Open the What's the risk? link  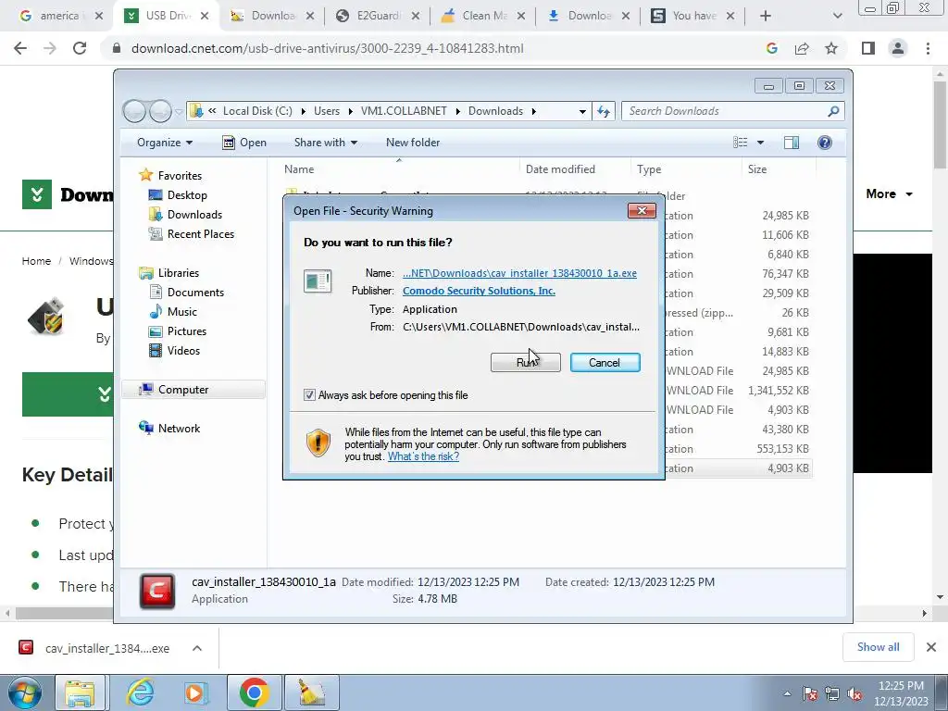(x=423, y=456)
